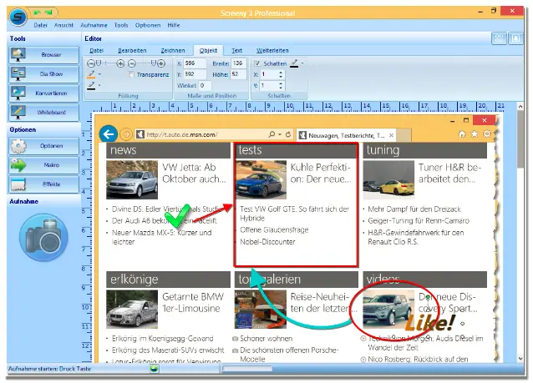Click the minus button of first Füllung slider
This screenshot has width=533, height=383.
[x=91, y=63]
